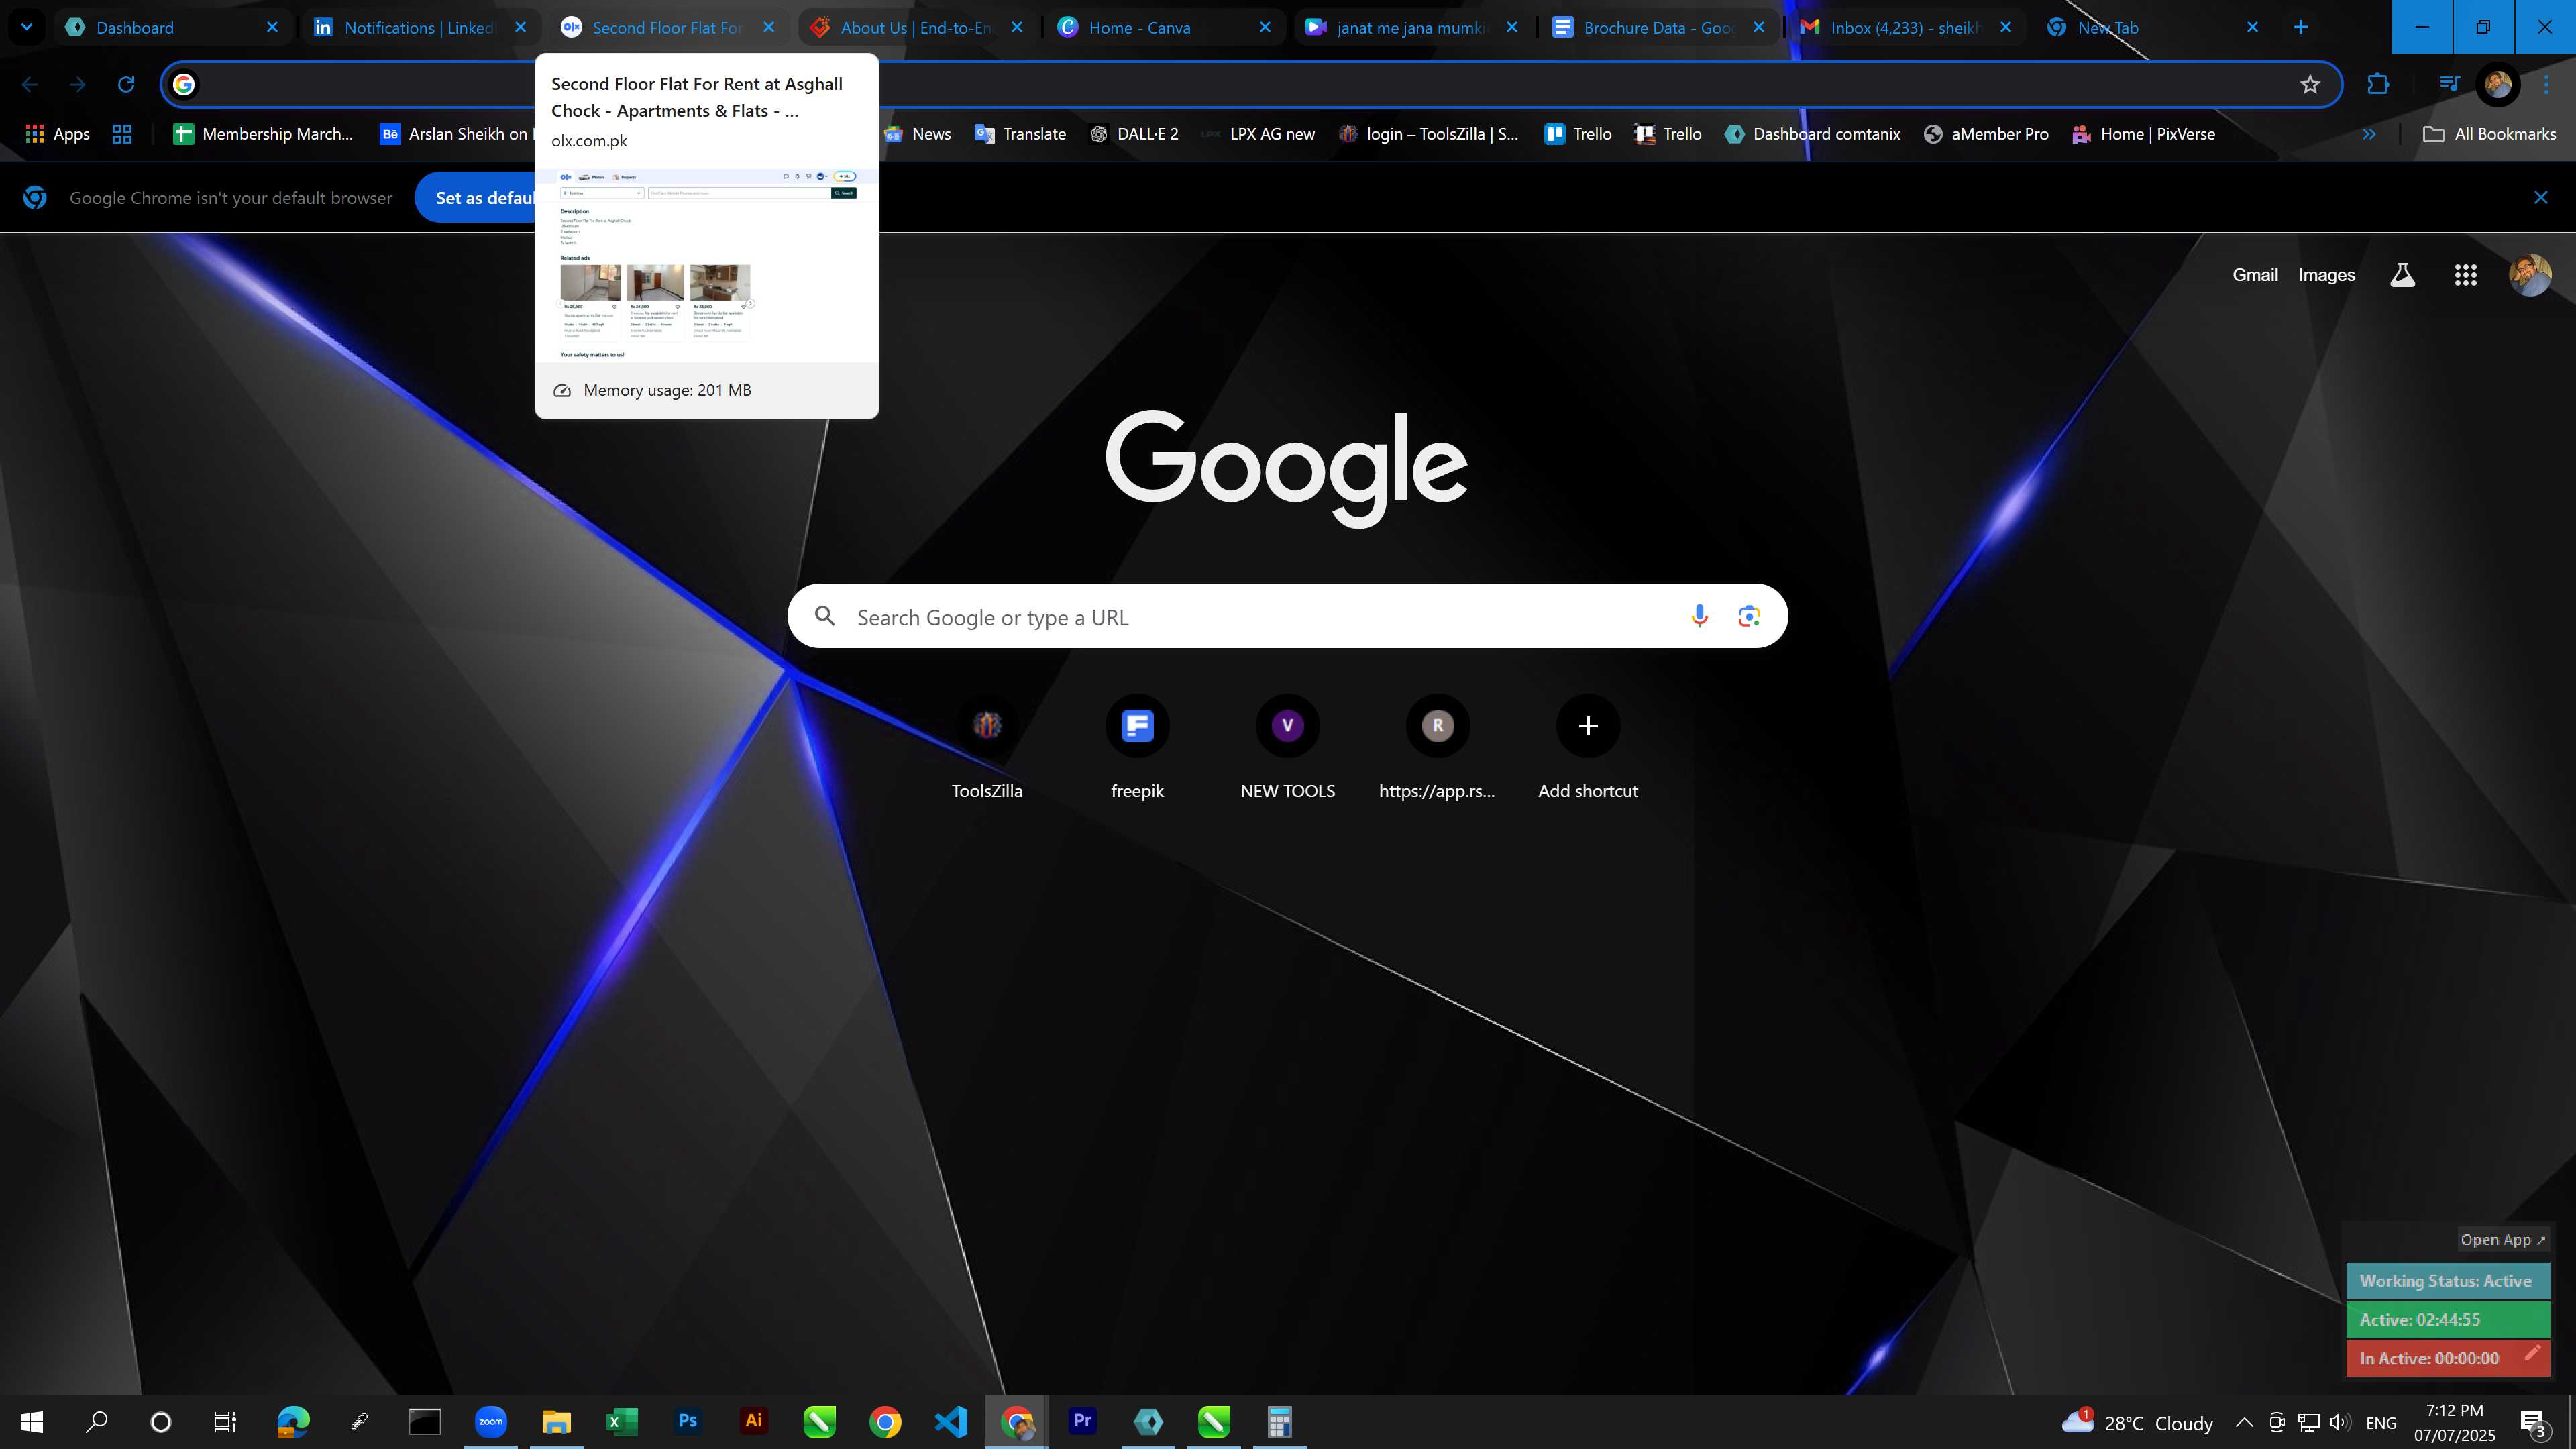Open the aMember Pro bookmark

(1985, 134)
